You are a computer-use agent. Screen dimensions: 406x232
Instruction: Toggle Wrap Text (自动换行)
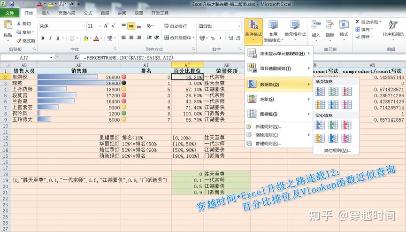click(x=175, y=26)
